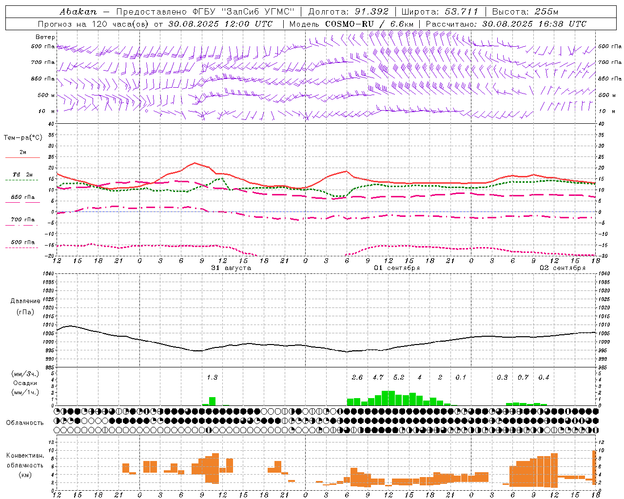Screen dimensions: 624x499
Task: Click the 01 сентября date label
Action: point(397,268)
